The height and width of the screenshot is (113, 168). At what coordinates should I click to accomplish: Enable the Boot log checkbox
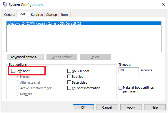tap(69, 77)
